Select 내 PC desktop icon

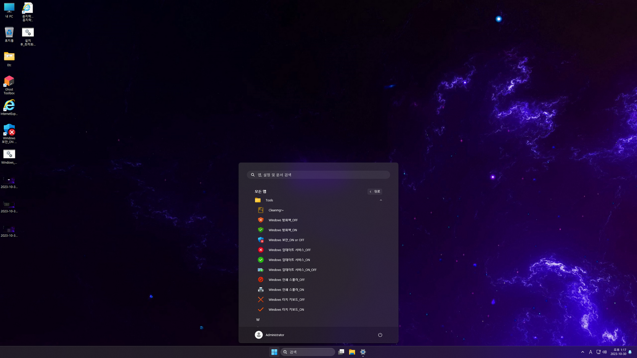pyautogui.click(x=9, y=10)
